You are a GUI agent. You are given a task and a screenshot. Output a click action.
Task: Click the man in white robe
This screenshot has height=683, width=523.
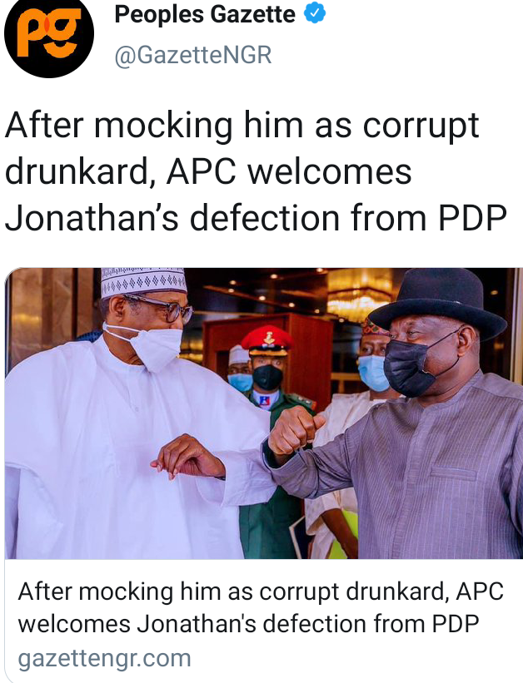click(x=127, y=413)
